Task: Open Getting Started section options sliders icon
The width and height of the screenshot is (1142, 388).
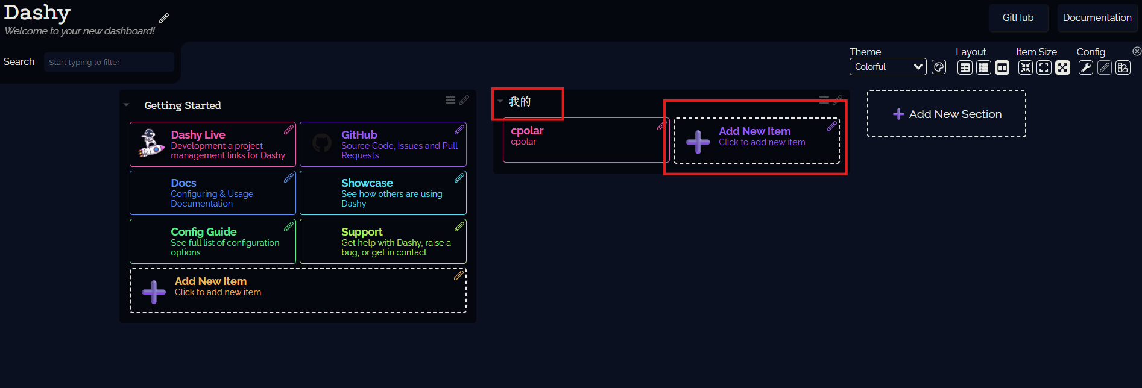Action: [450, 100]
